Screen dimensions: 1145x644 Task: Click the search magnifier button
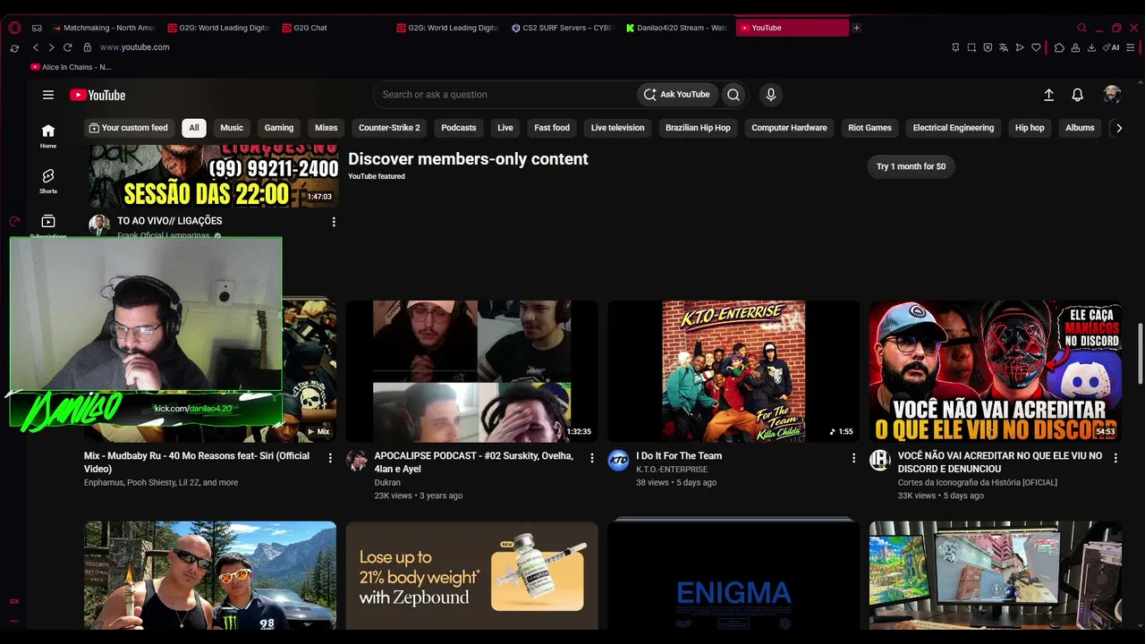734,95
